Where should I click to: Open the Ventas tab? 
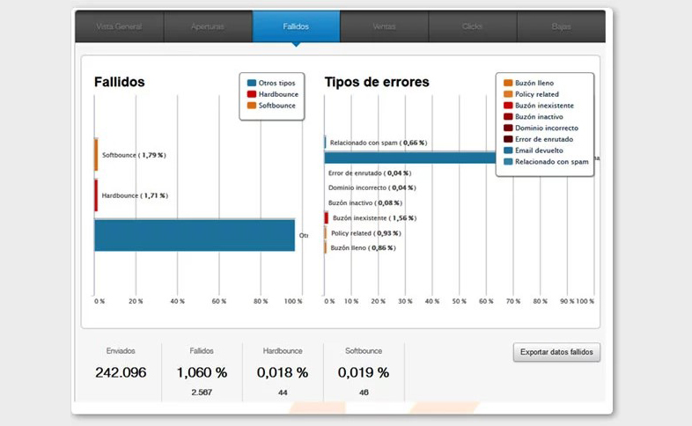tap(385, 26)
